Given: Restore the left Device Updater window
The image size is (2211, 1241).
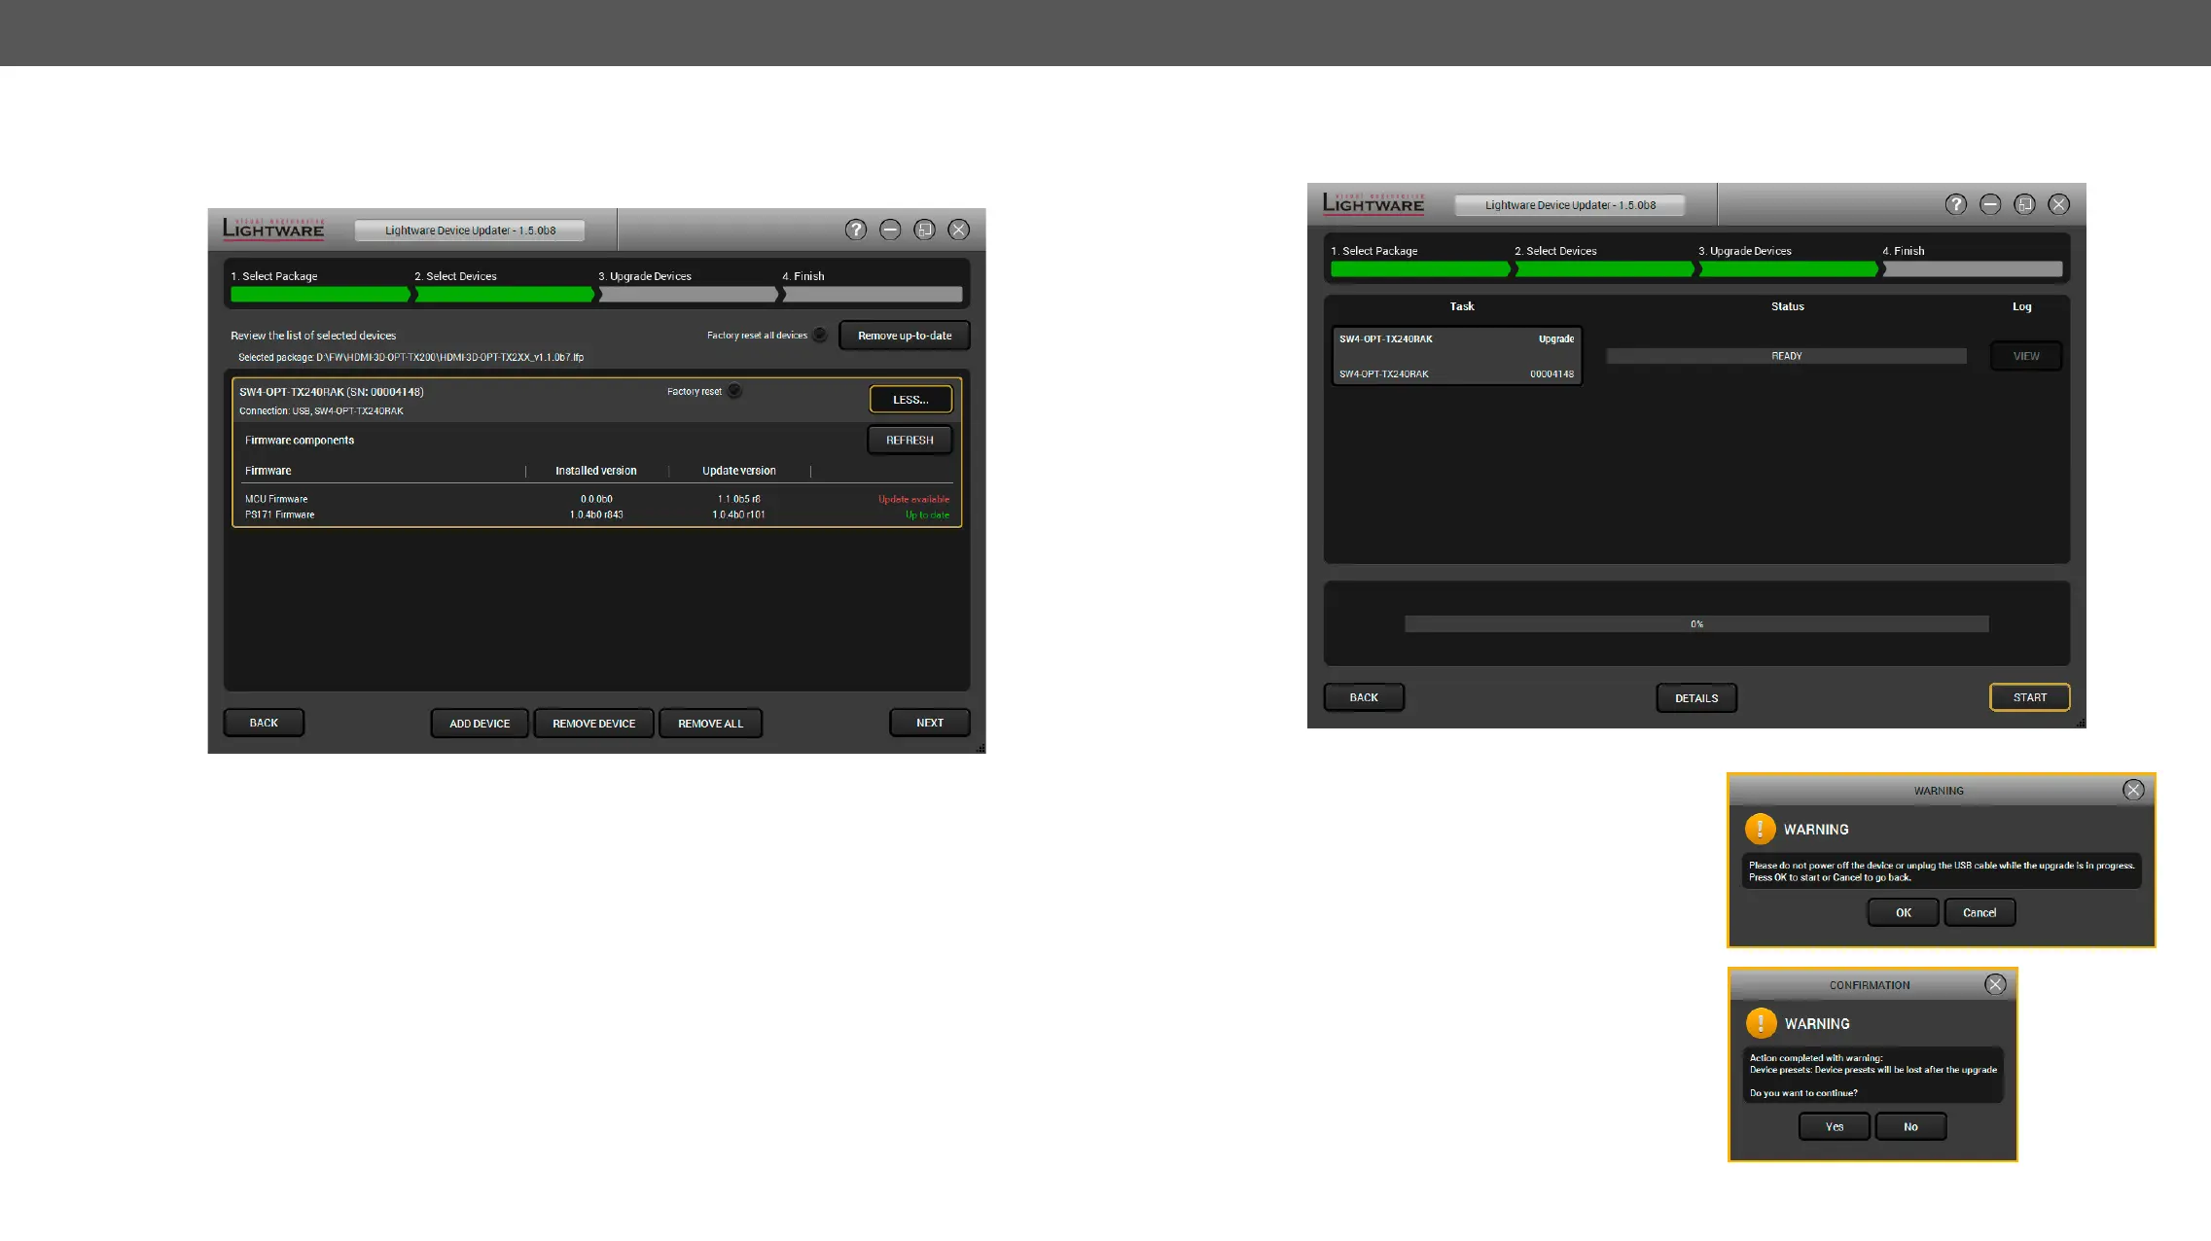Looking at the screenshot, I should (924, 230).
